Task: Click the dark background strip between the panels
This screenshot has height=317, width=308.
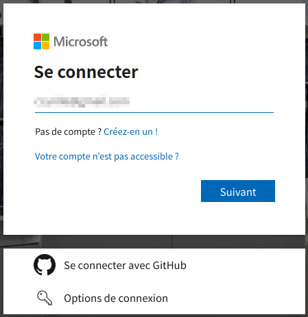Action: pyautogui.click(x=154, y=242)
